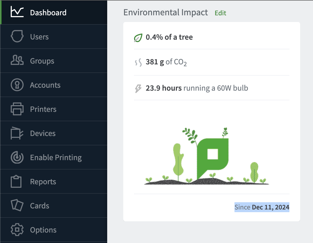This screenshot has height=243, width=313.
Task: Open the Printers page
Action: [x=43, y=109]
